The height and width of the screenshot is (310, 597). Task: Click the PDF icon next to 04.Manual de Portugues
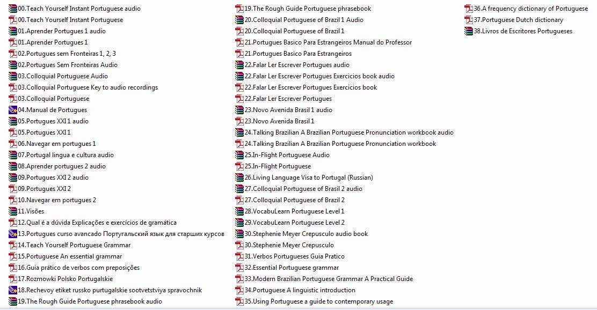point(13,110)
